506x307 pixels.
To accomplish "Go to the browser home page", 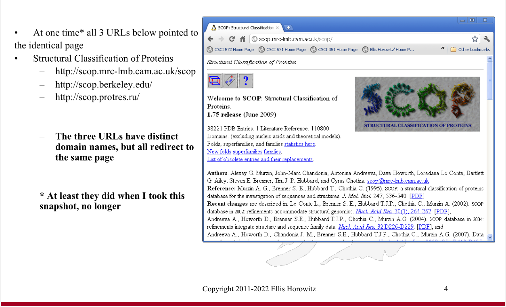I will [x=242, y=39].
